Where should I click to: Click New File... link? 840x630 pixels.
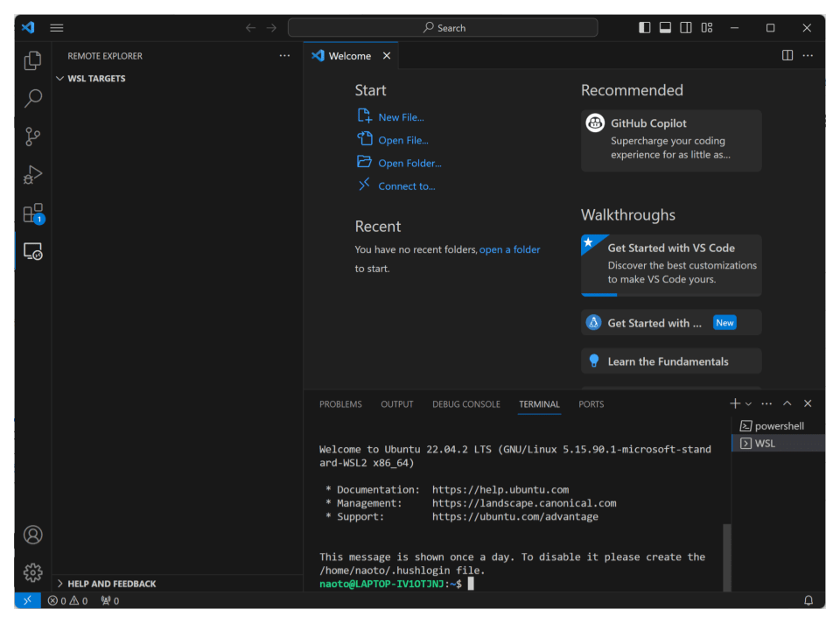(401, 117)
